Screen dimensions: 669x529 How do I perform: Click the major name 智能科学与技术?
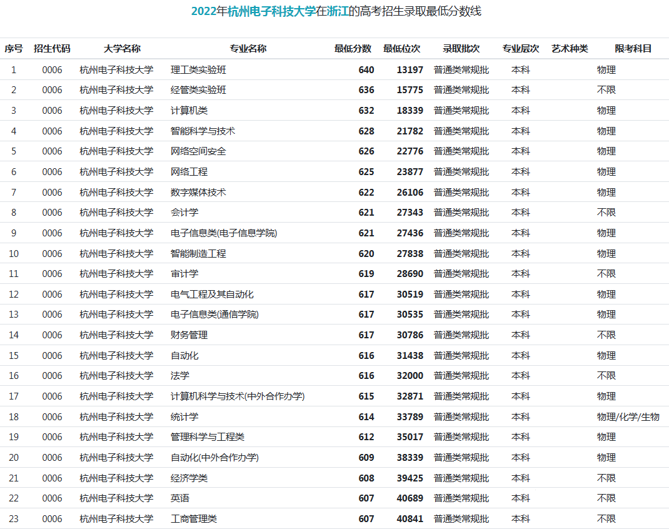(x=203, y=131)
